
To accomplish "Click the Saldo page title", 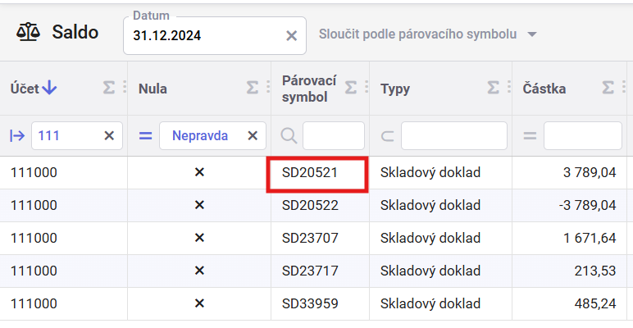I will pos(75,32).
